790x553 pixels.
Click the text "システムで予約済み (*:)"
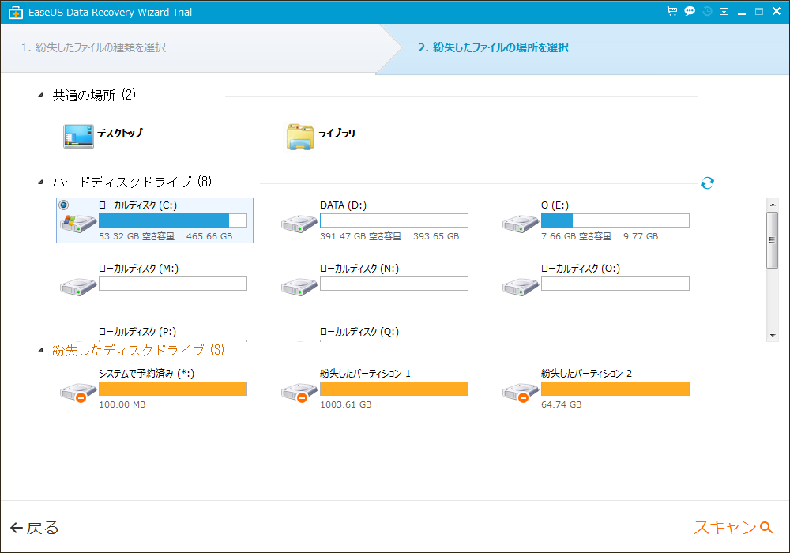pyautogui.click(x=147, y=373)
